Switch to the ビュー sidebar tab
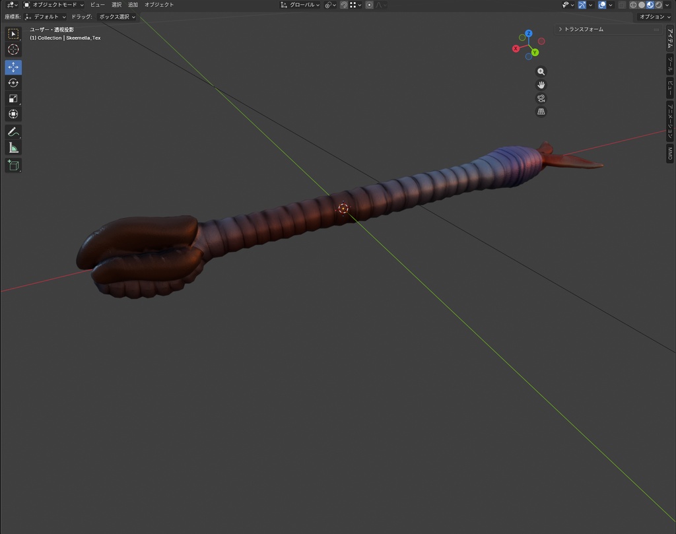 (x=670, y=88)
